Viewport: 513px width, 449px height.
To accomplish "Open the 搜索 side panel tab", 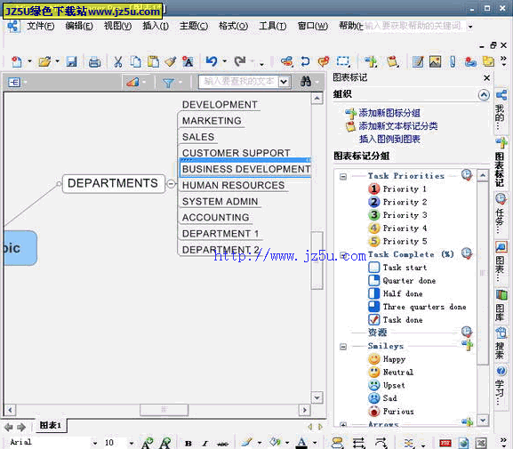I will (x=501, y=344).
